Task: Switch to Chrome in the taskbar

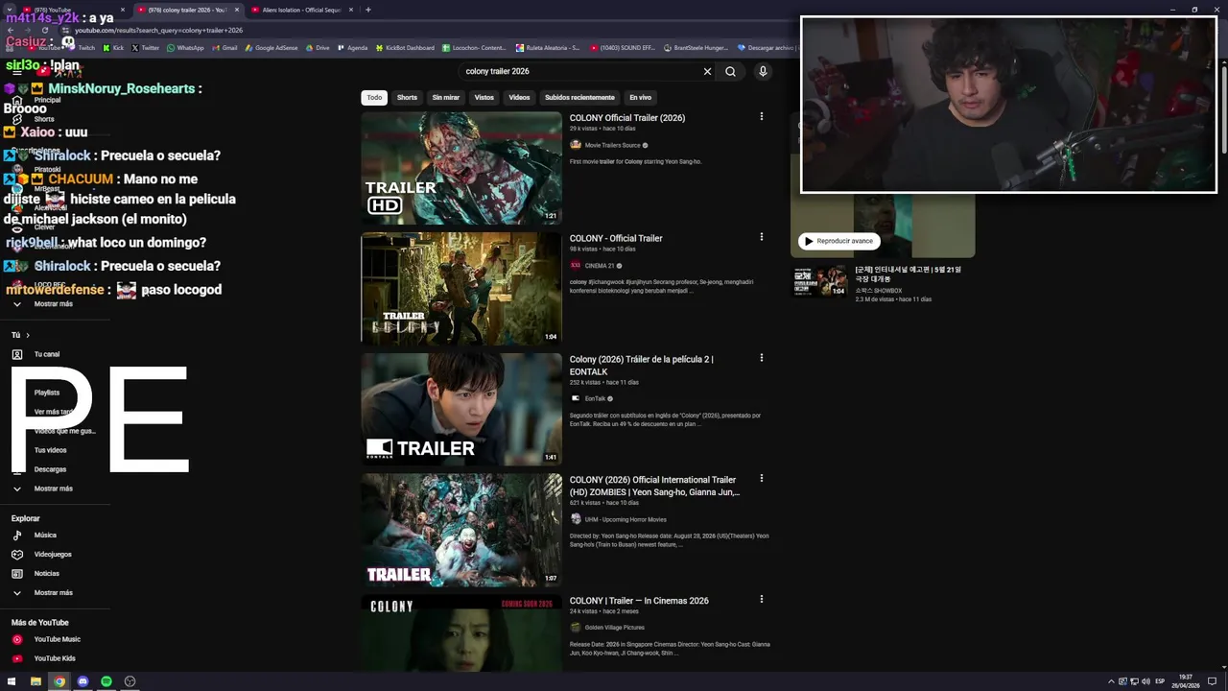Action: pos(59,681)
